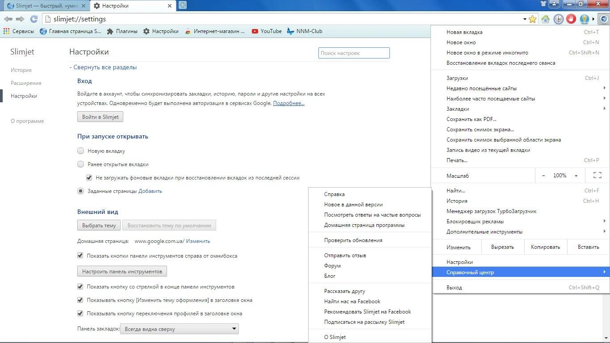Increase zoom with the plus button
The height and width of the screenshot is (343, 610).
576,176
